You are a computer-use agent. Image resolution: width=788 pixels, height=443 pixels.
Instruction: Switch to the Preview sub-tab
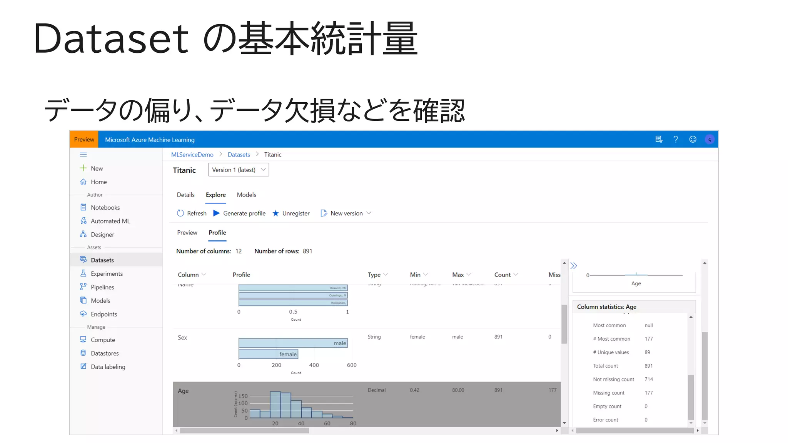coord(187,232)
